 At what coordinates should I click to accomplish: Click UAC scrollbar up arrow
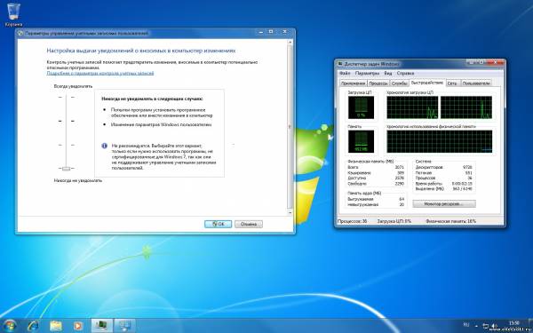(x=290, y=42)
